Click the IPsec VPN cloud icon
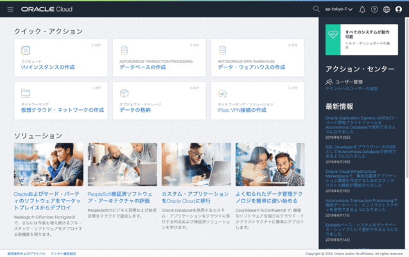Image resolution: width=409 pixels, height=257 pixels. point(222,93)
